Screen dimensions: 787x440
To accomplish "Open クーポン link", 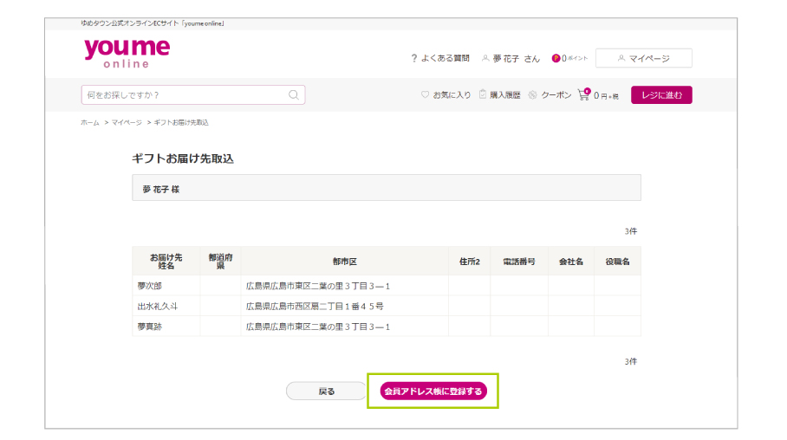I will [556, 94].
